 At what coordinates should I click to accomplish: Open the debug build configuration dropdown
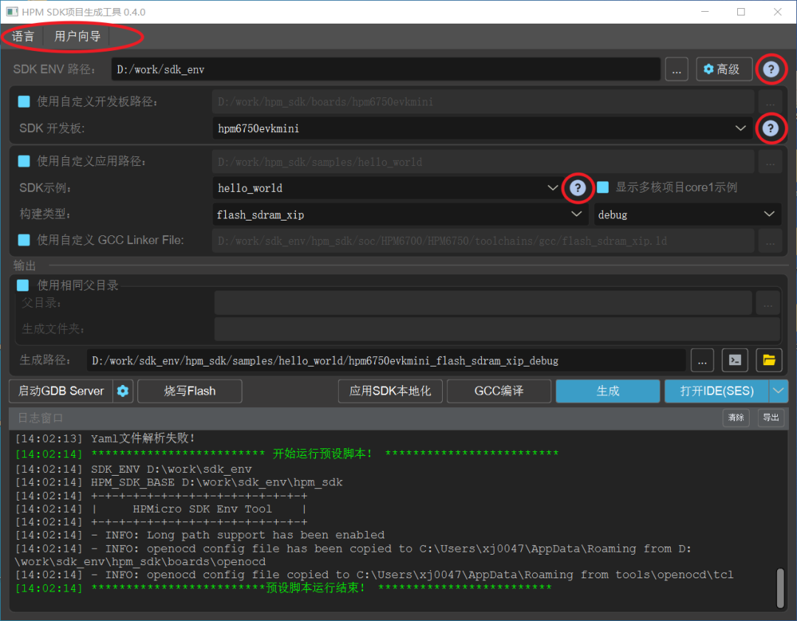687,215
